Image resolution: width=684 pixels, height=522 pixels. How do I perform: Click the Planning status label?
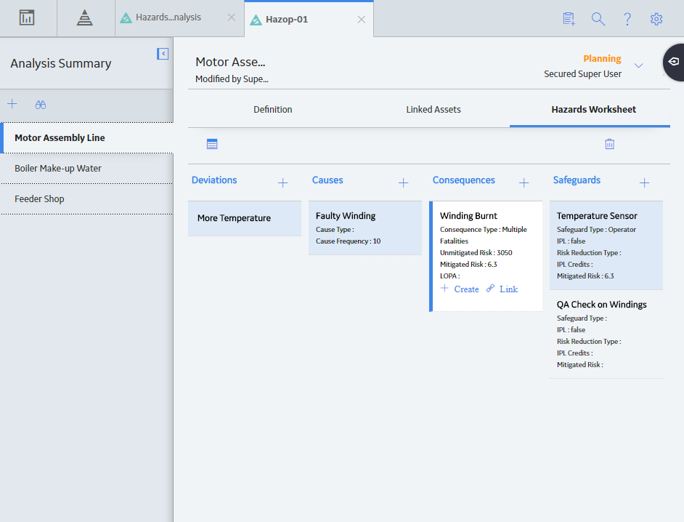[x=602, y=59]
